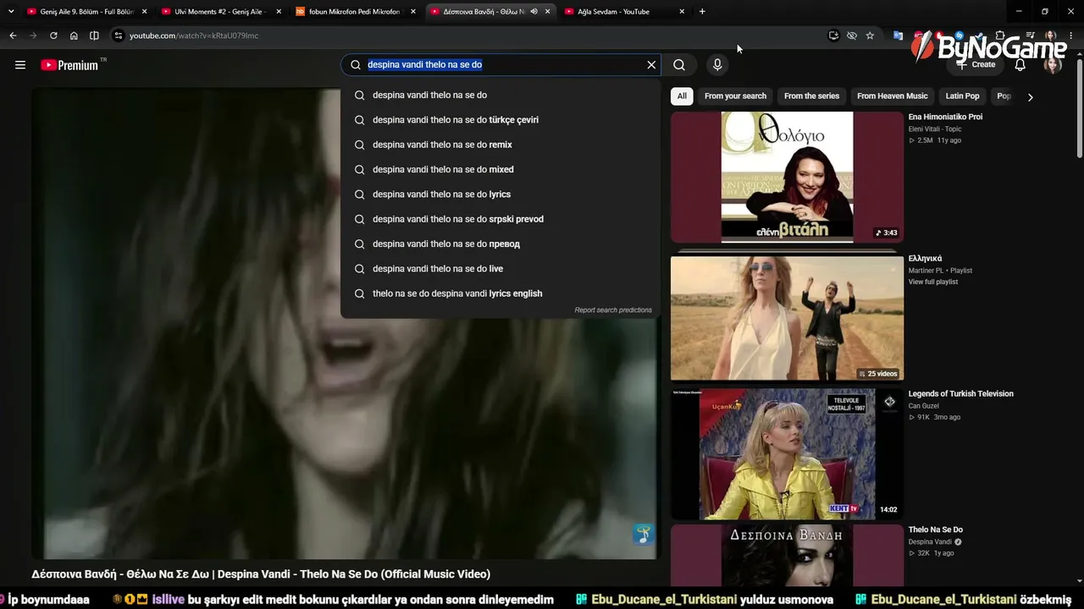The width and height of the screenshot is (1084, 609).
Task: Choose suggestion 'despina vandi thelo na se do'
Action: pyautogui.click(x=500, y=95)
